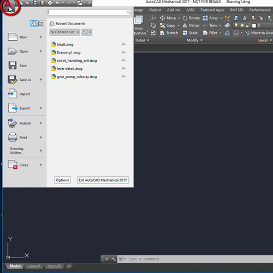The width and height of the screenshot is (273, 273).
Task: Expand the Export submenu arrow
Action: click(x=41, y=108)
